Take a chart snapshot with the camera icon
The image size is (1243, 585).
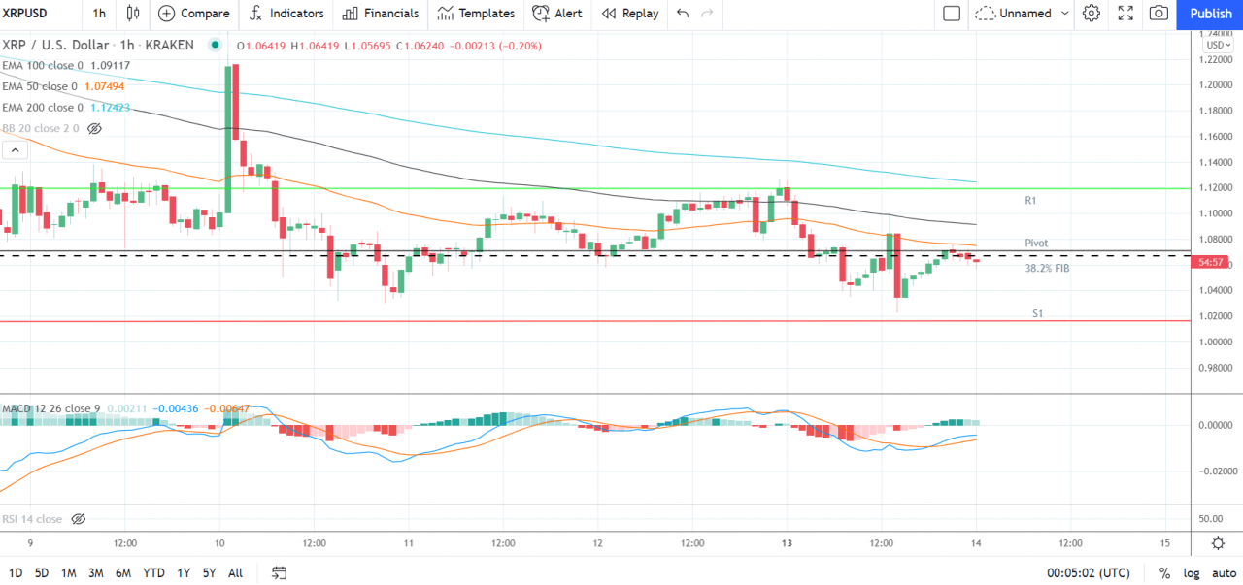[x=1159, y=14]
